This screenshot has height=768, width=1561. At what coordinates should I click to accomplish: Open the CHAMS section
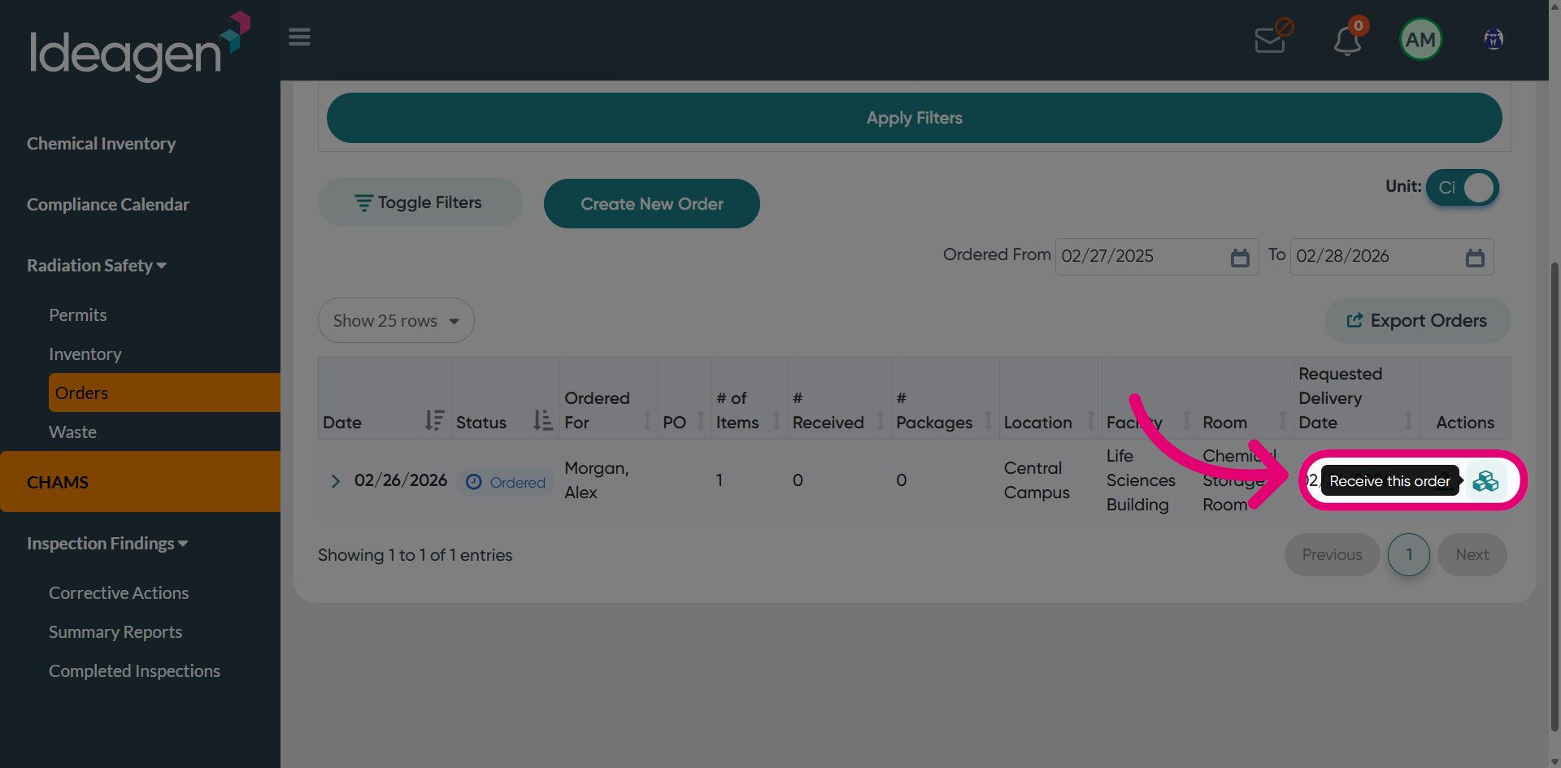coord(140,481)
